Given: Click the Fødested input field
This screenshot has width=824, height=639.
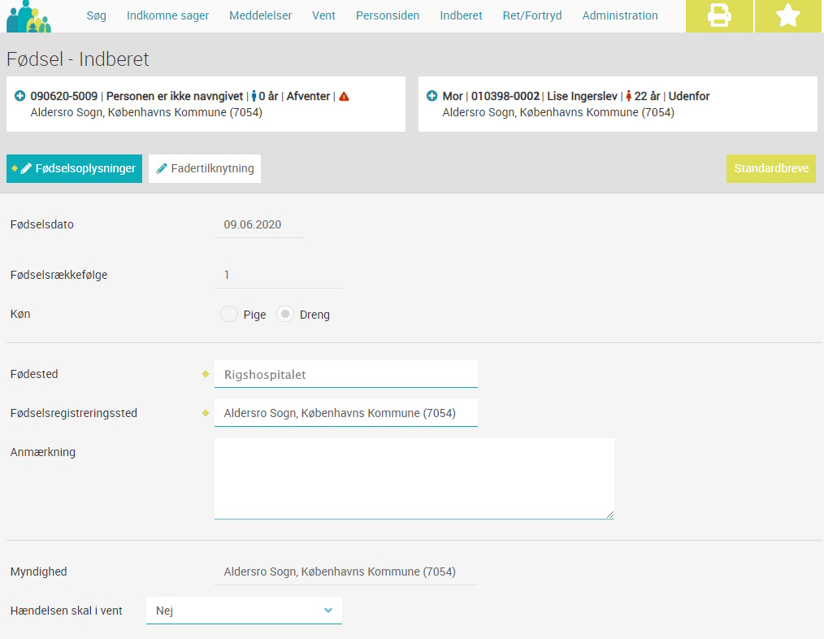Looking at the screenshot, I should pyautogui.click(x=346, y=374).
